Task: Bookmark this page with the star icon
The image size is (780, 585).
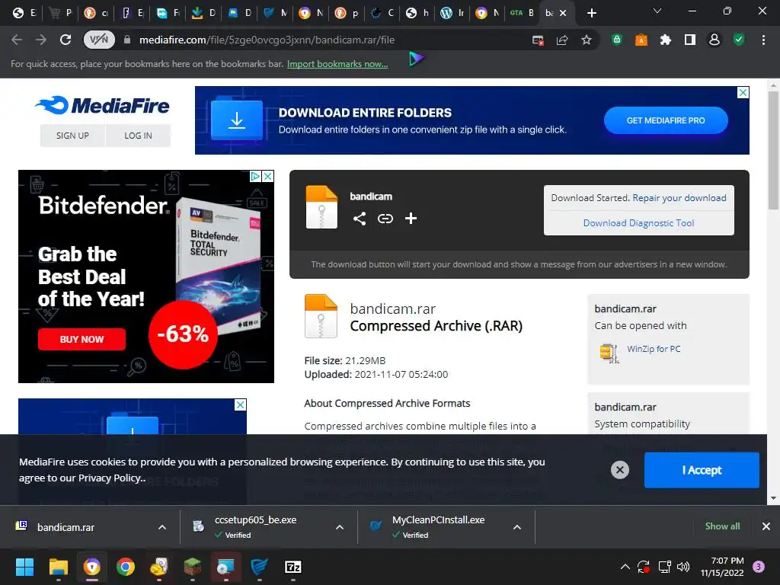Action: [x=587, y=40]
